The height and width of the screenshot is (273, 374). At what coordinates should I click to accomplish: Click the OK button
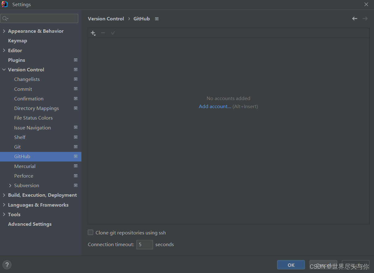click(291, 265)
